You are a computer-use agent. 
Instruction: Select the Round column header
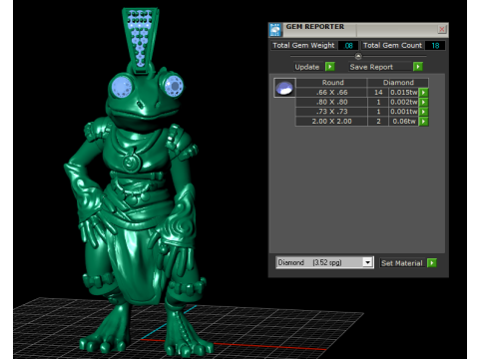click(332, 83)
